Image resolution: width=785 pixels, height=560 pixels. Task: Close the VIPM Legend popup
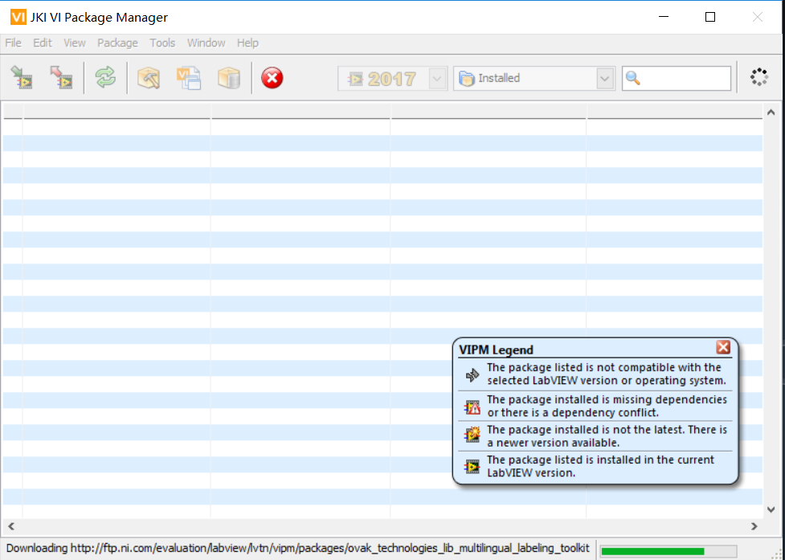(x=723, y=347)
